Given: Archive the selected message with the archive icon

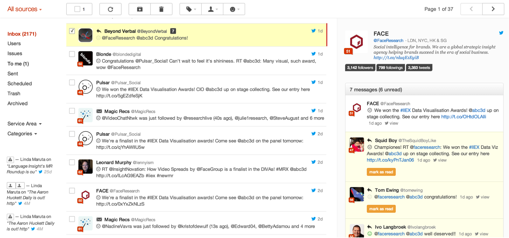Looking at the screenshot, I should 140,9.
